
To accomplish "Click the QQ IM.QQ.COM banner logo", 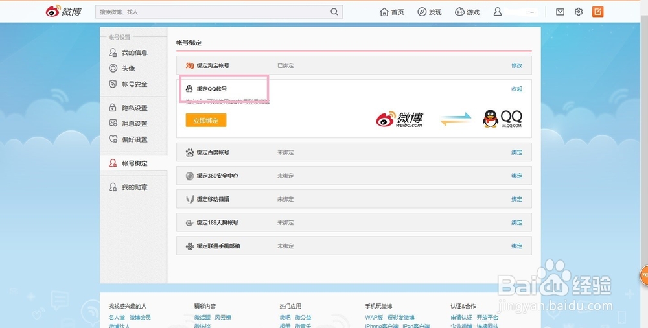I will (502, 119).
